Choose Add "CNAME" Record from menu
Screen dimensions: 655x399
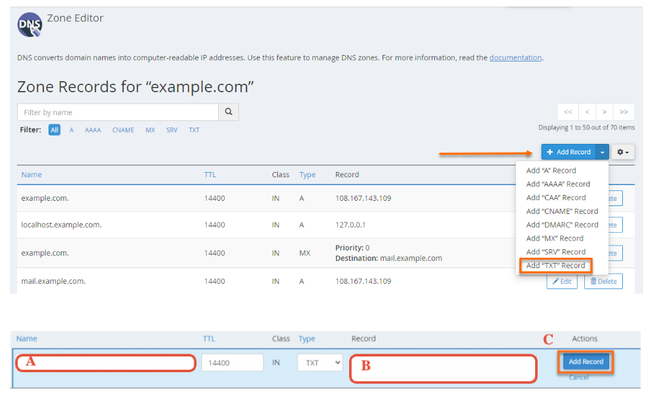tap(562, 211)
